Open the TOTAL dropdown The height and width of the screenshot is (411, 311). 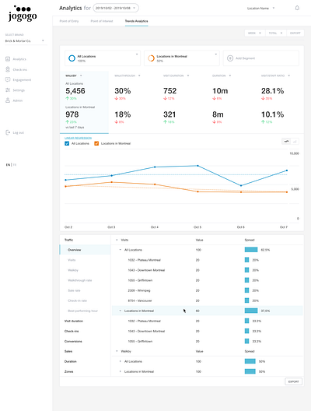click(x=276, y=33)
